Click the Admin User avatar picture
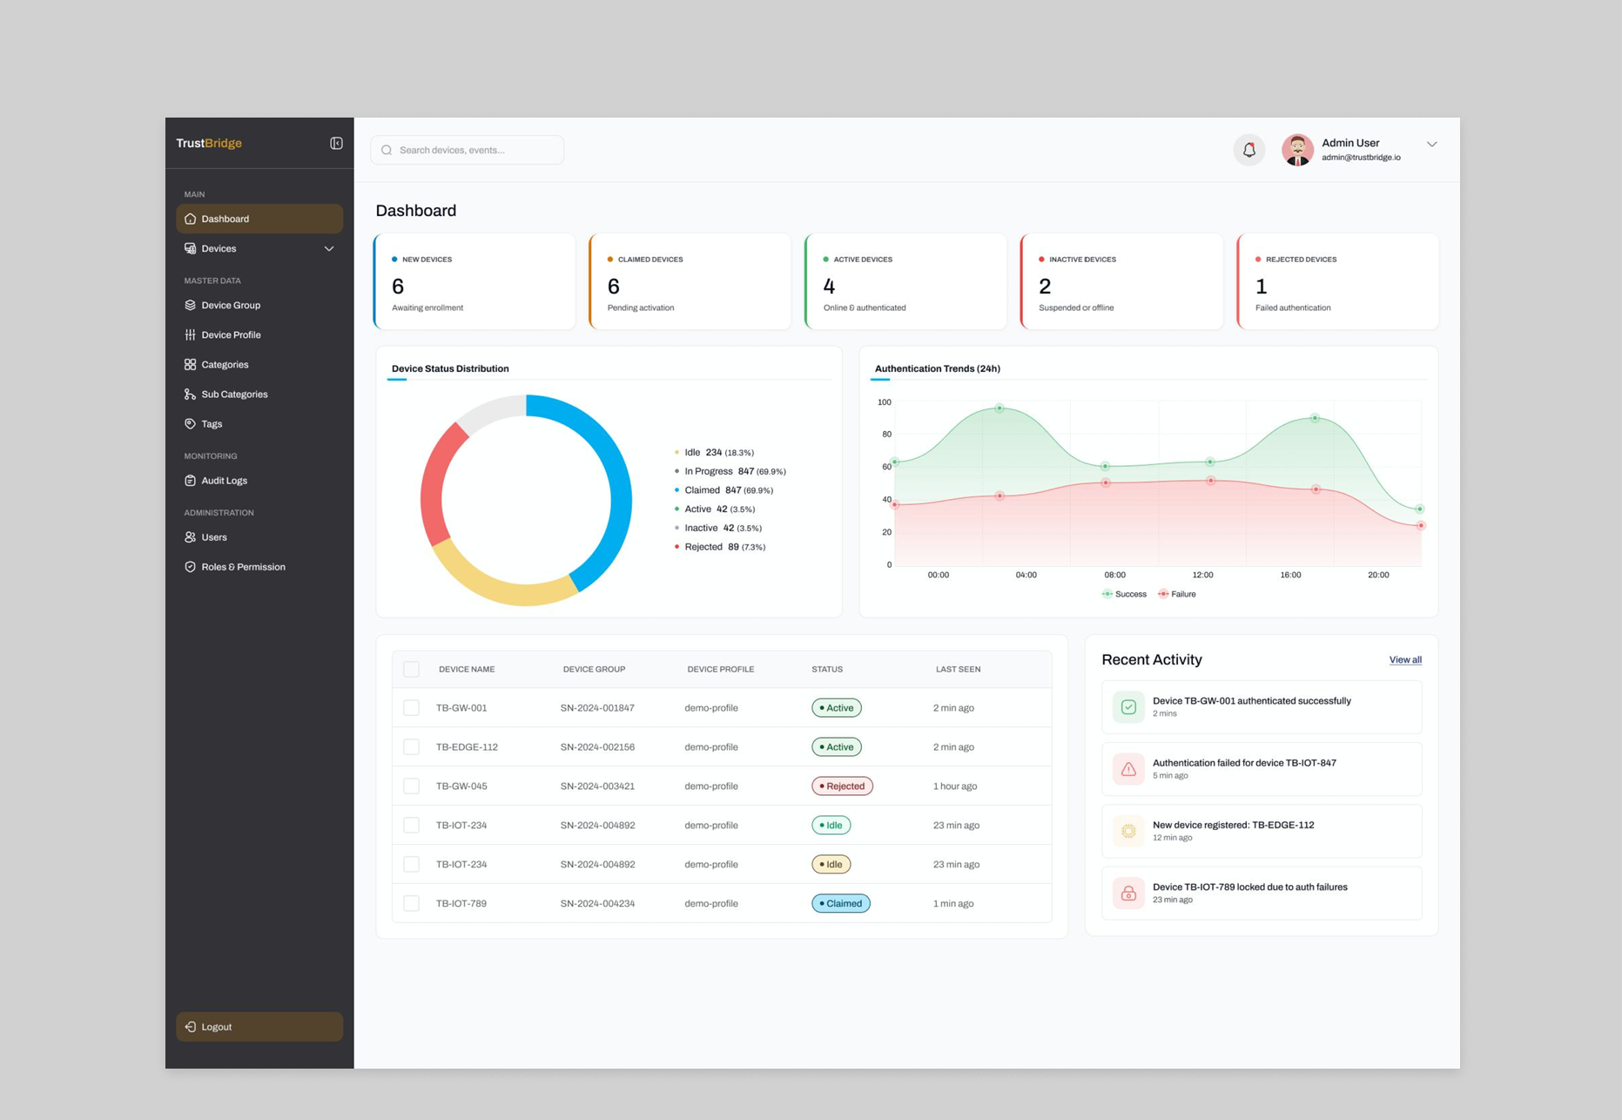The height and width of the screenshot is (1120, 1622). pyautogui.click(x=1297, y=150)
